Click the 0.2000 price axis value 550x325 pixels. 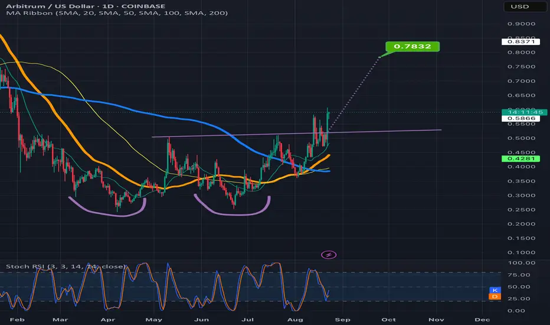pyautogui.click(x=521, y=224)
